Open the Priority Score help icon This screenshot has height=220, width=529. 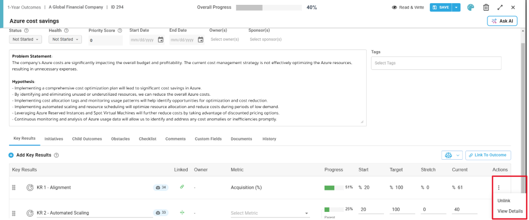click(x=120, y=31)
